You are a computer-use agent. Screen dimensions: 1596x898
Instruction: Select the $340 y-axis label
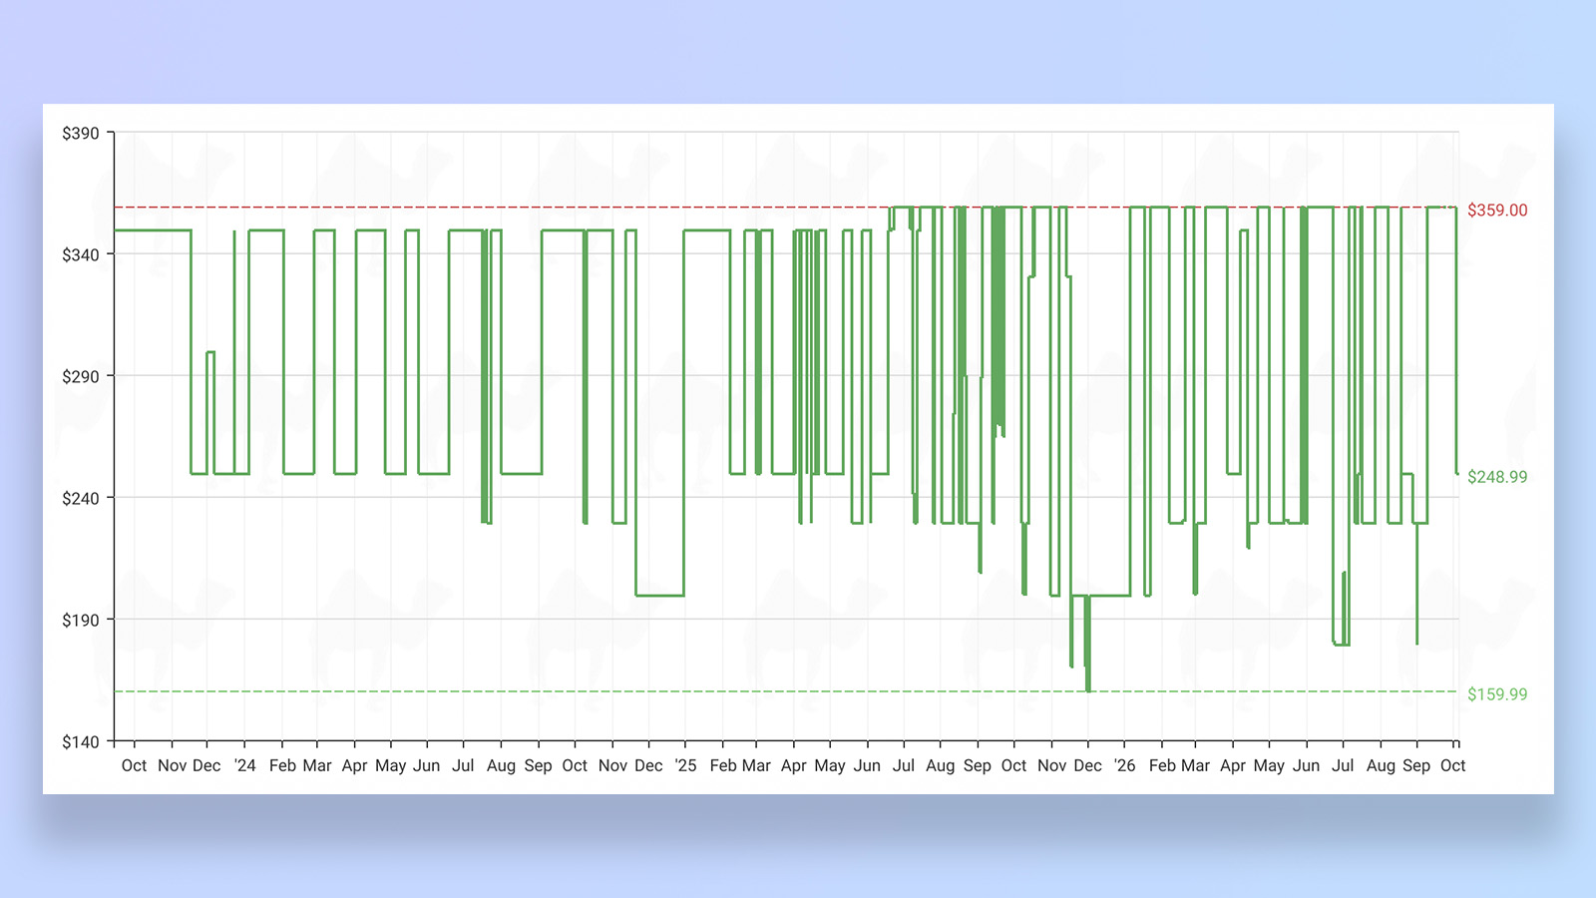pos(81,254)
